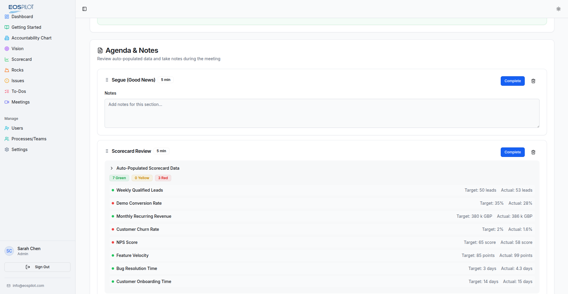
Task: Click the EOSPILOT logo
Action: [21, 8]
